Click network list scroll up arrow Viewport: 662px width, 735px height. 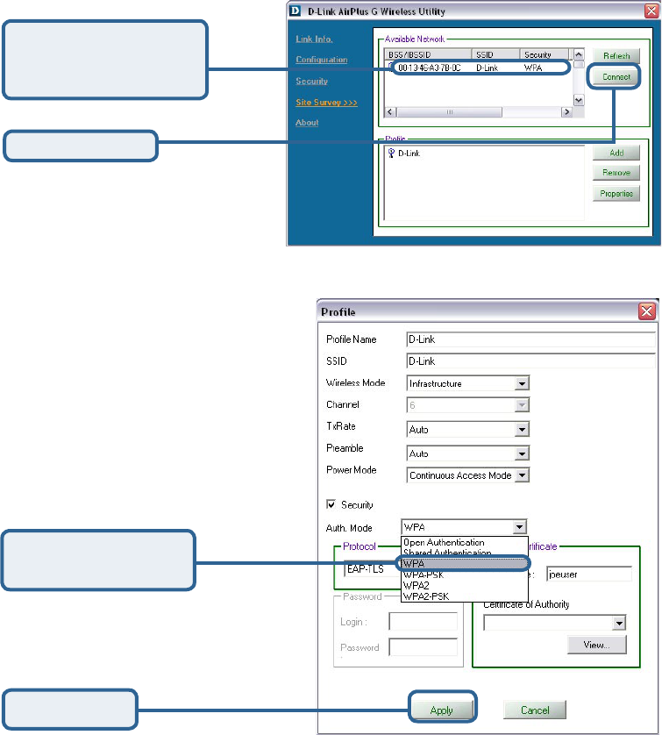pyautogui.click(x=579, y=54)
